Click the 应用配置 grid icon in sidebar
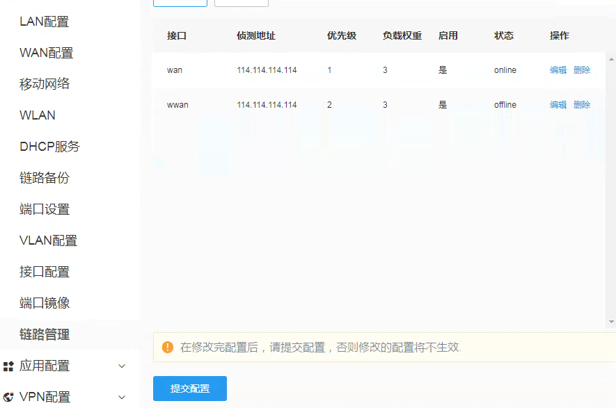The image size is (616, 408). tap(8, 366)
